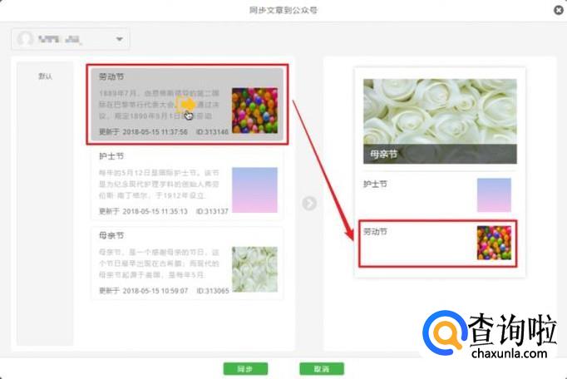Click the 母亲节 cover image in preview
This screenshot has height=379, width=567.
pos(440,121)
